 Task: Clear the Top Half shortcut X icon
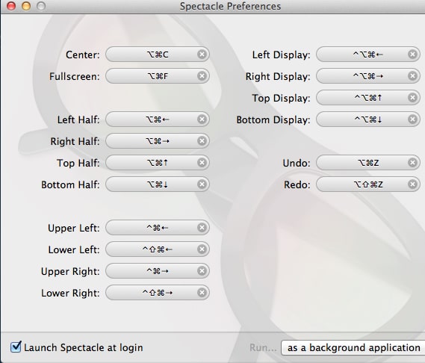click(202, 163)
